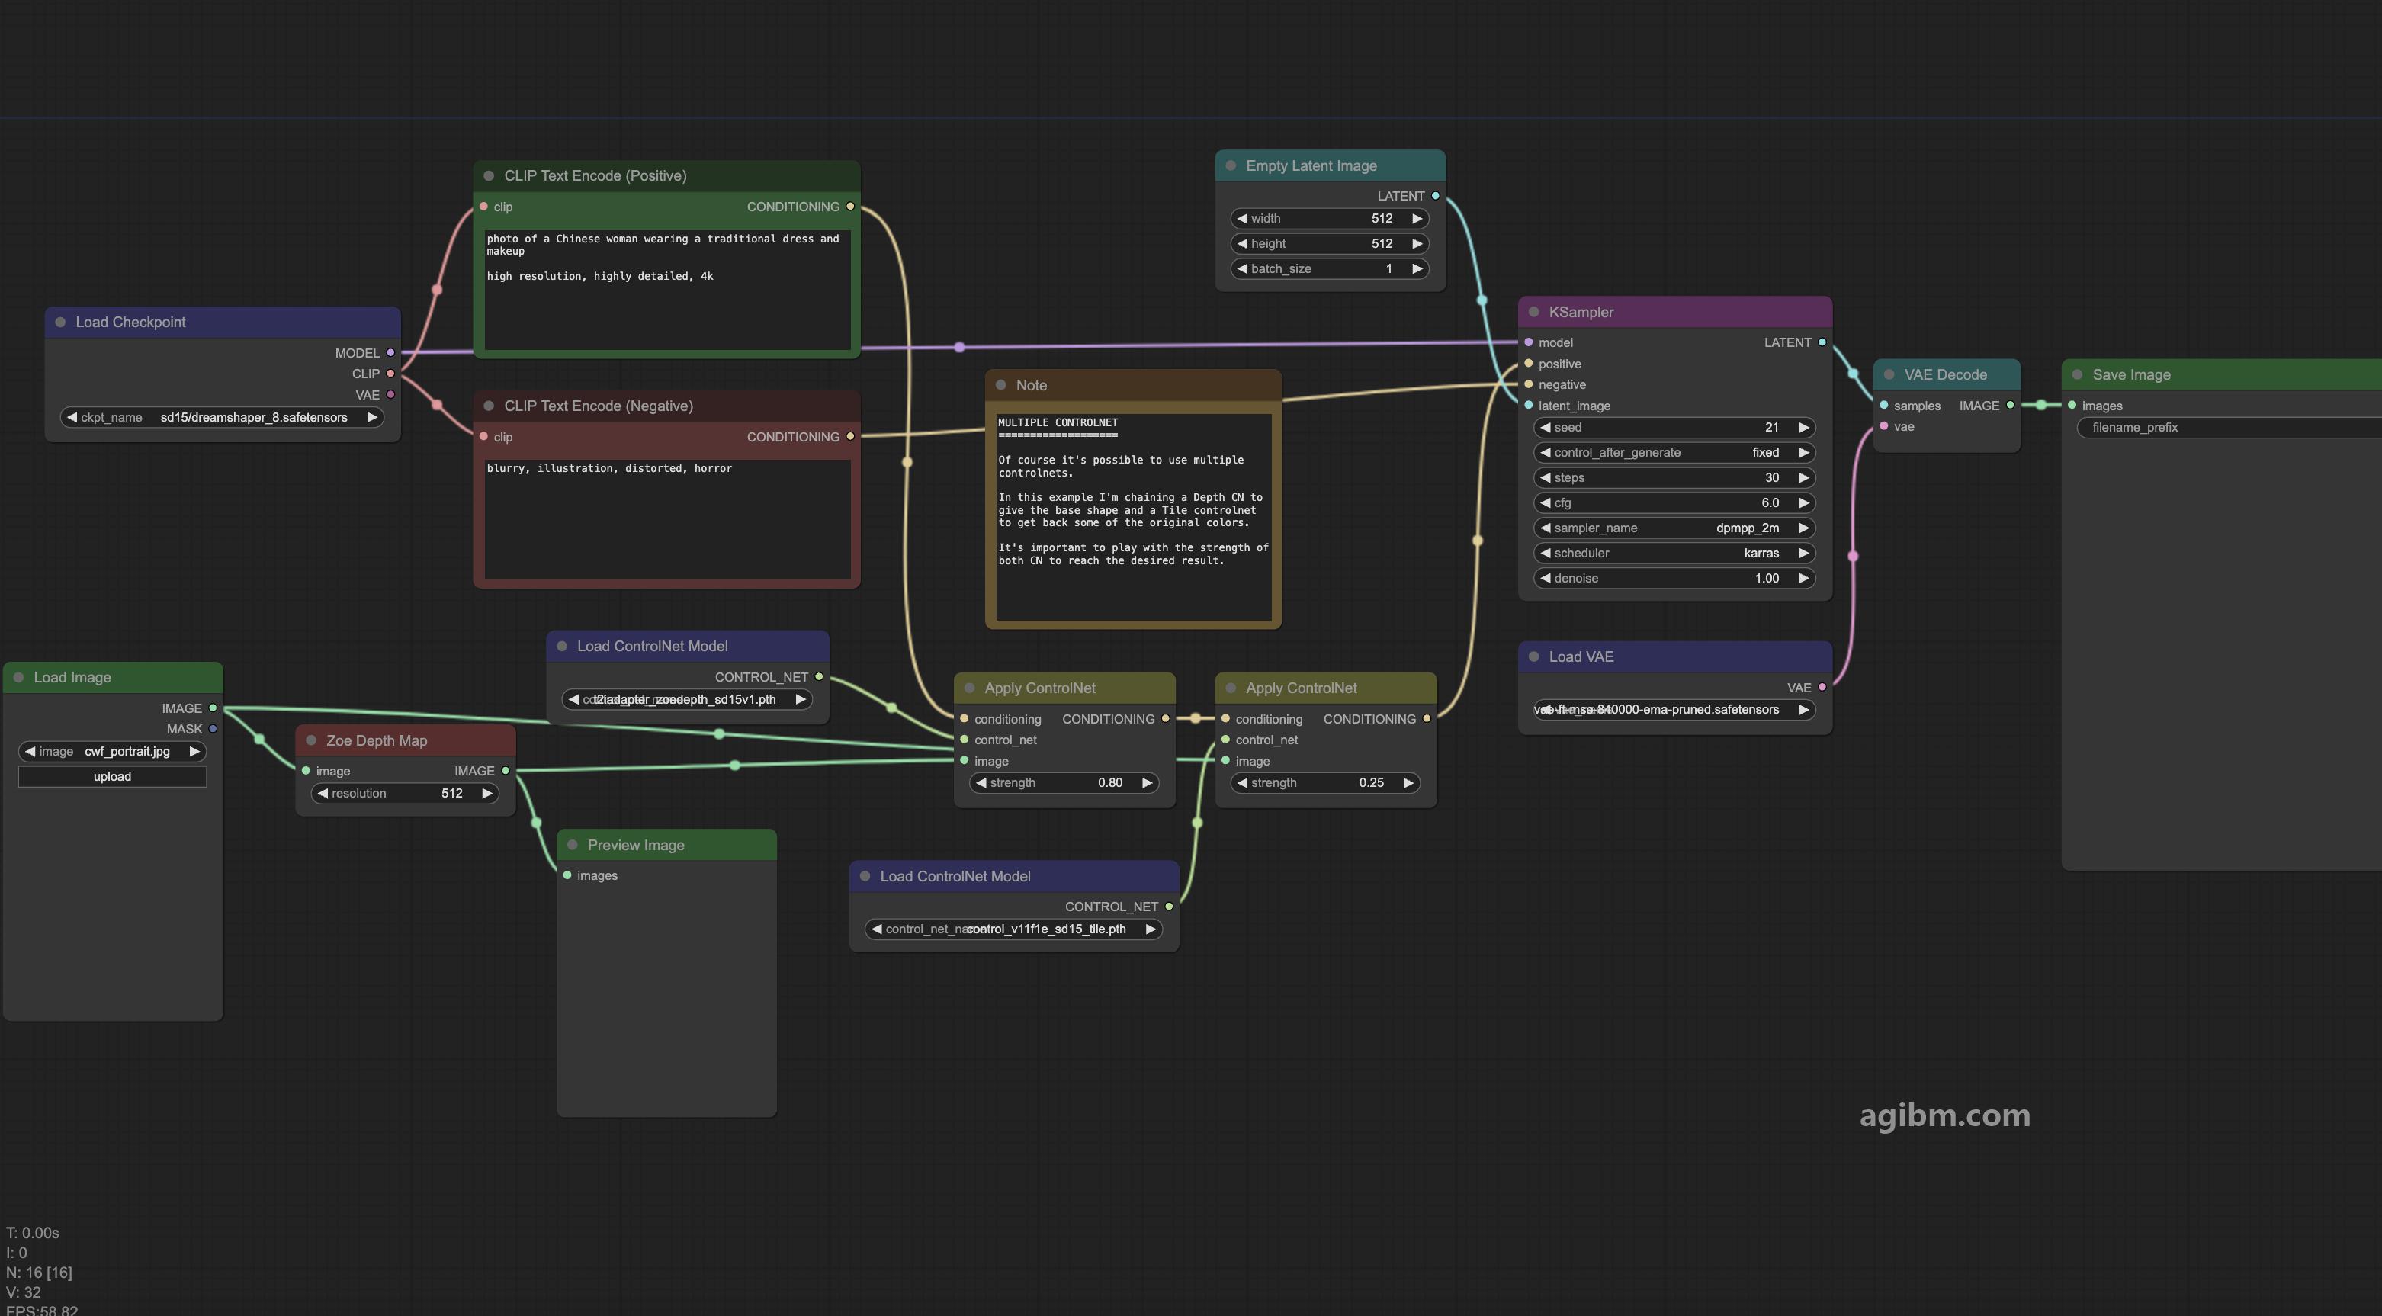Increase steps with its right arrow
The image size is (2382, 1316).
[x=1803, y=477]
